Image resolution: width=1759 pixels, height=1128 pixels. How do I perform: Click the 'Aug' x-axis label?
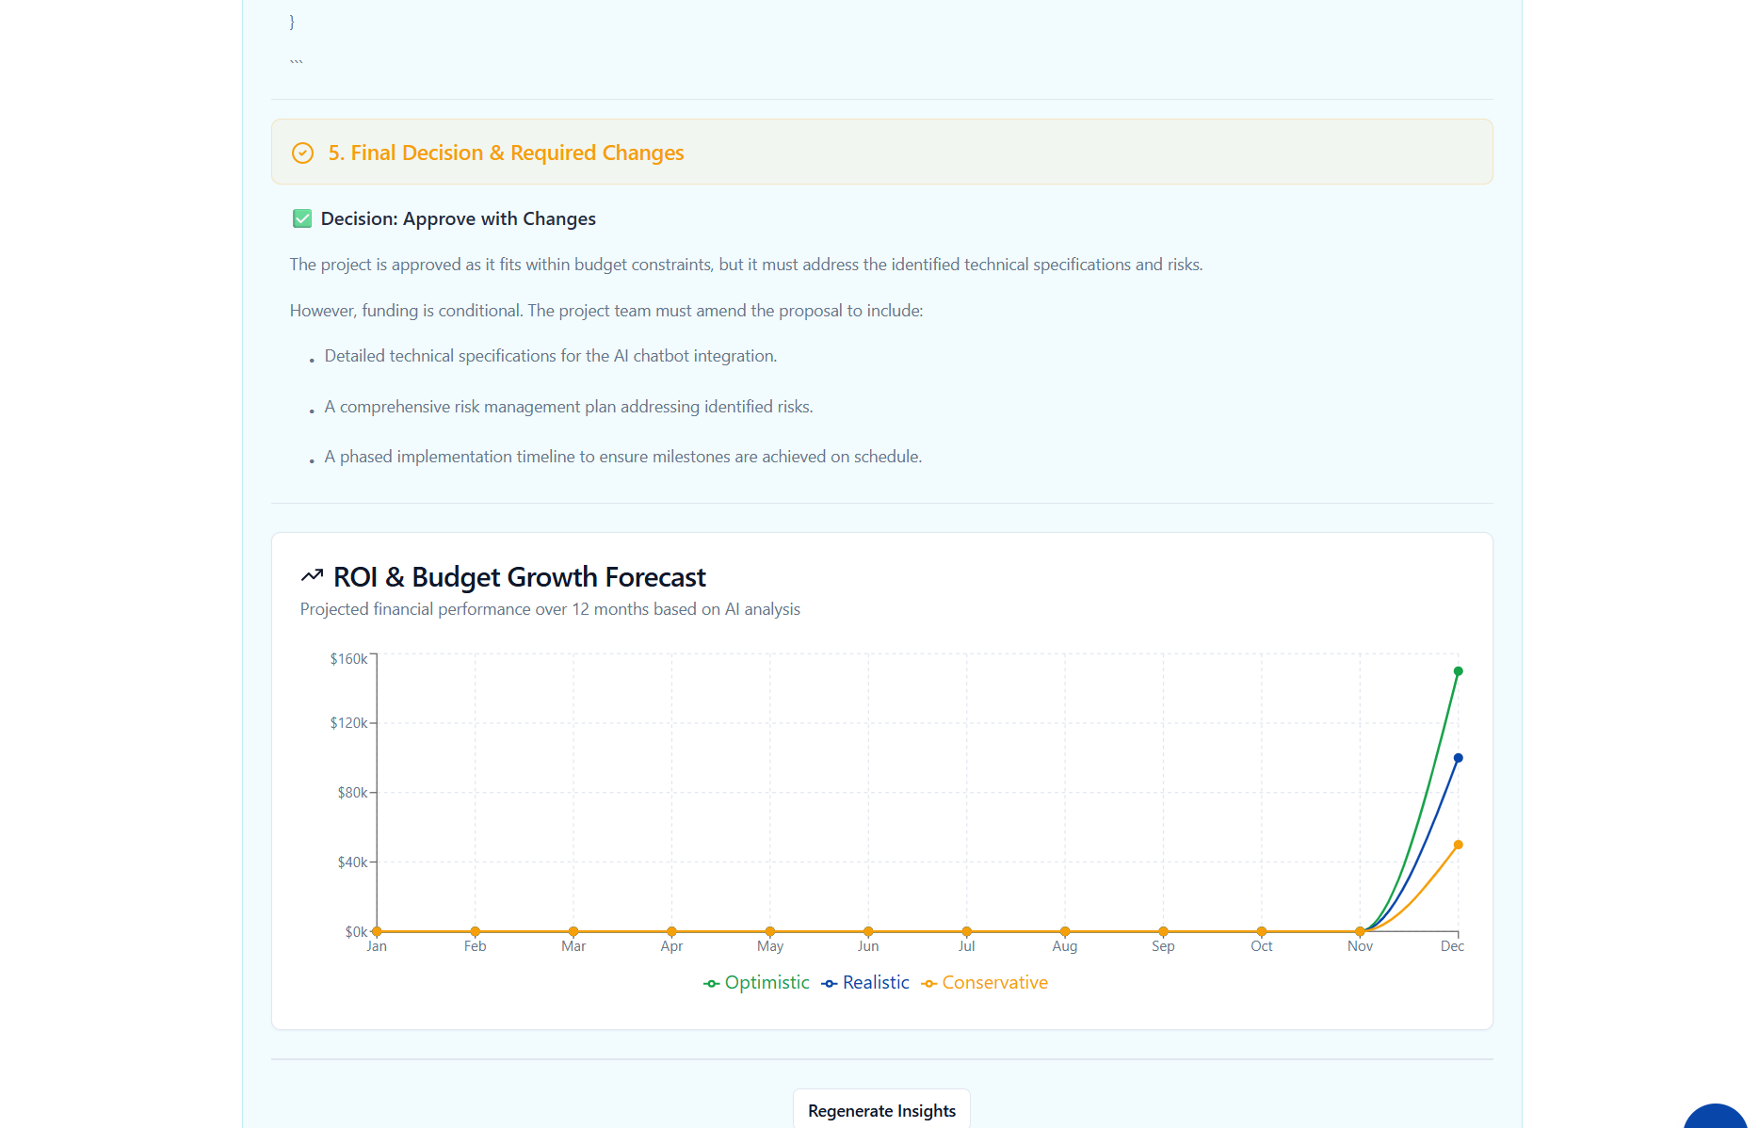pyautogui.click(x=1065, y=946)
